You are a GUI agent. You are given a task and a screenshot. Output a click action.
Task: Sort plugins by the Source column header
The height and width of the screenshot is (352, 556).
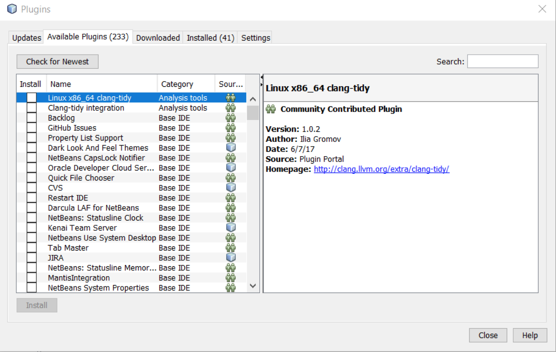click(230, 84)
